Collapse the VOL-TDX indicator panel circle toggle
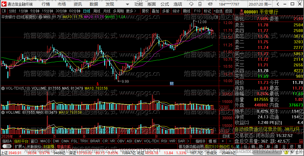The height and width of the screenshot is (156, 304). coord(3,88)
